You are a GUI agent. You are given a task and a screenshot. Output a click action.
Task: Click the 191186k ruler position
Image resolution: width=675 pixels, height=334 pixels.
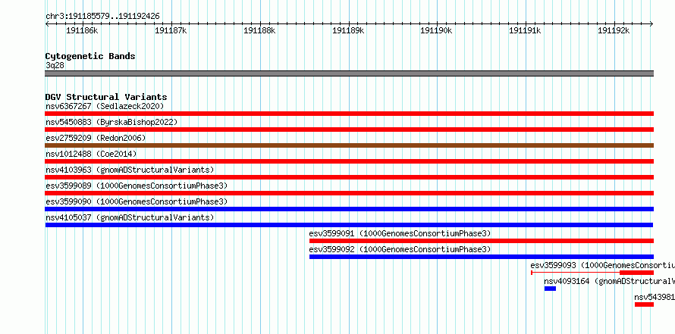tap(82, 30)
